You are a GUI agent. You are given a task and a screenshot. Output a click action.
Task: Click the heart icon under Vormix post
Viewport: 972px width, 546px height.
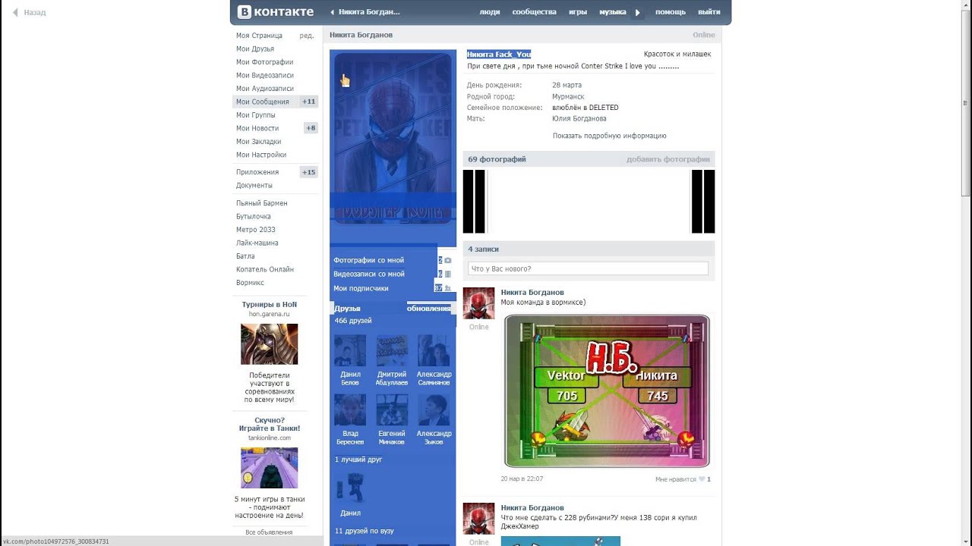tap(702, 479)
